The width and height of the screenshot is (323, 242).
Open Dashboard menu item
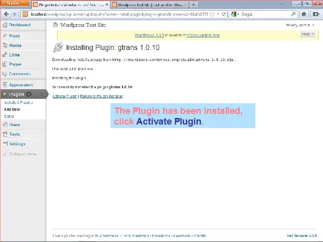pyautogui.click(x=20, y=25)
